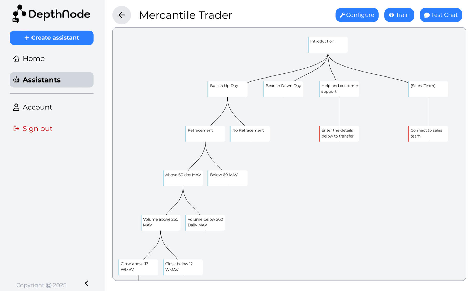Open the Configure settings
Screen dimensions: 472x291
coord(357,15)
